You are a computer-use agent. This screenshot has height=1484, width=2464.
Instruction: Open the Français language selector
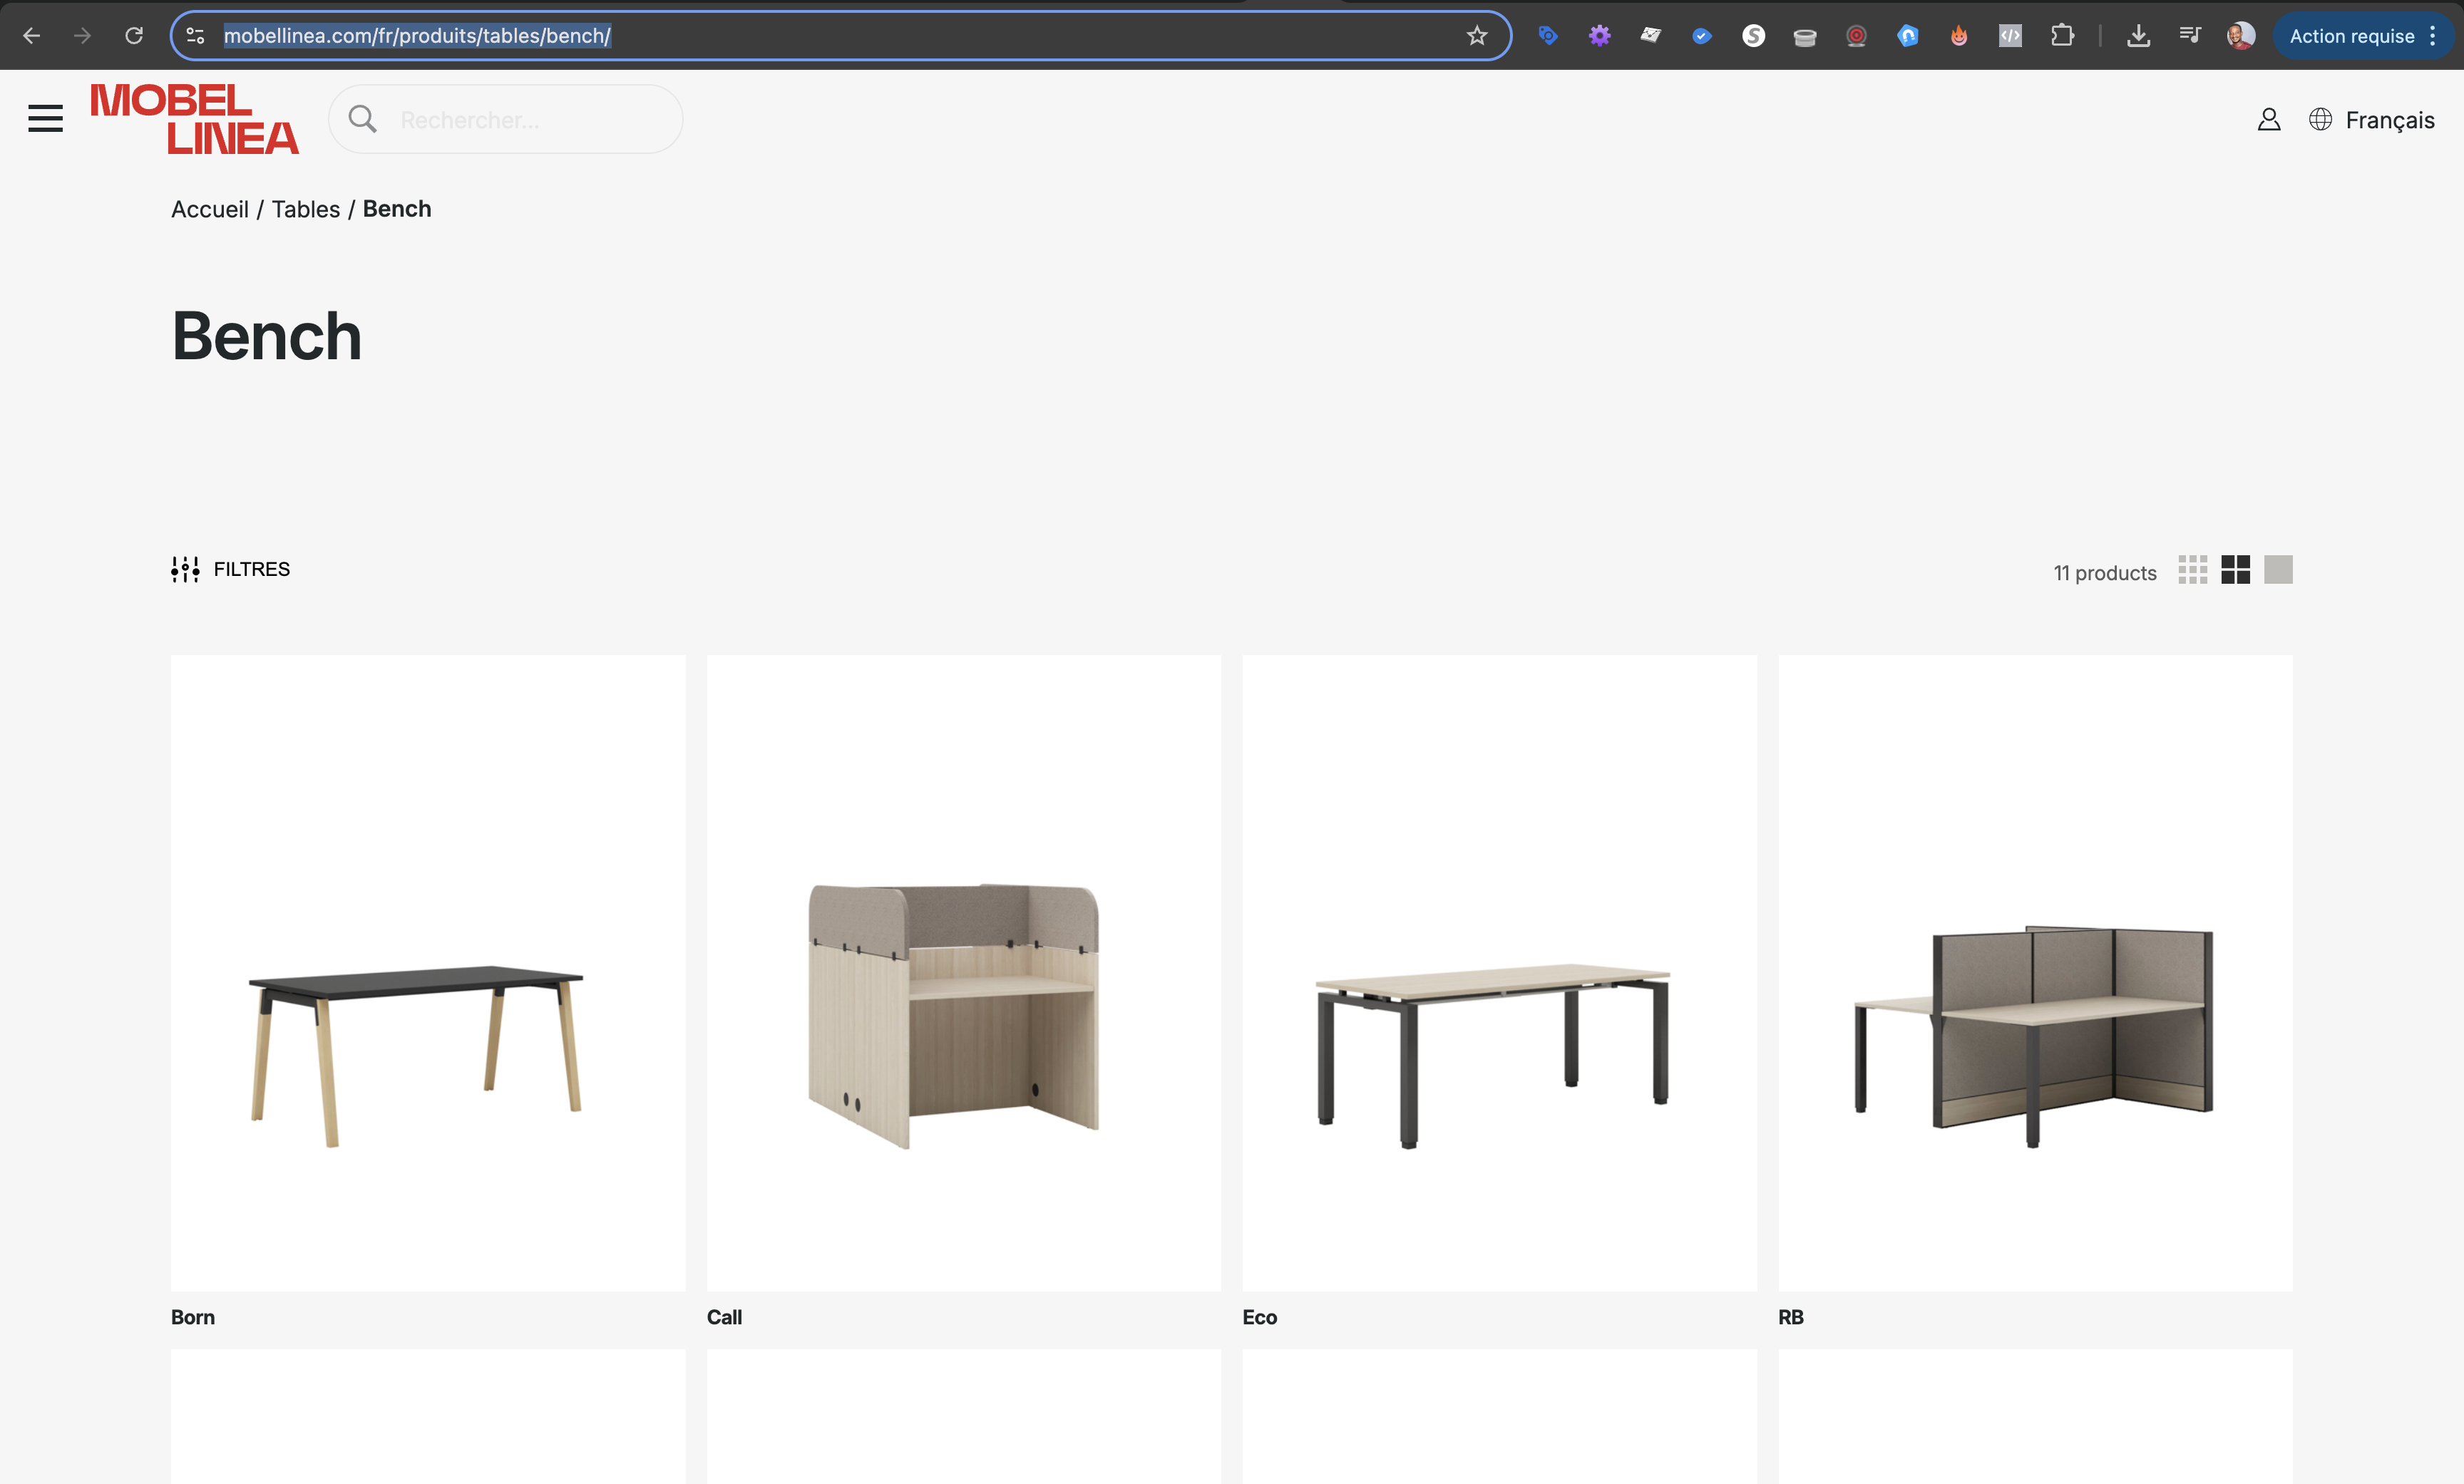pyautogui.click(x=2388, y=120)
